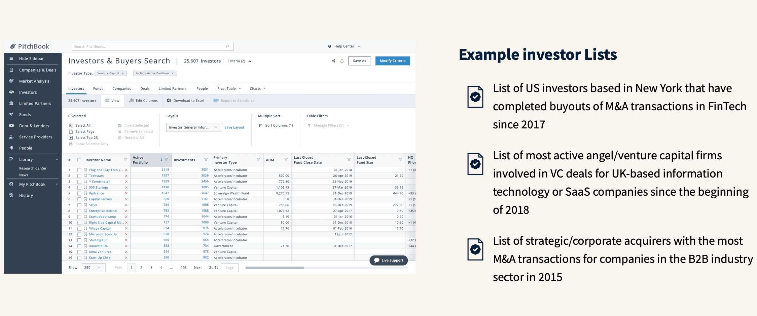Screen dimensions: 757x316
Task: Filter the AUM column
Action: [x=286, y=160]
